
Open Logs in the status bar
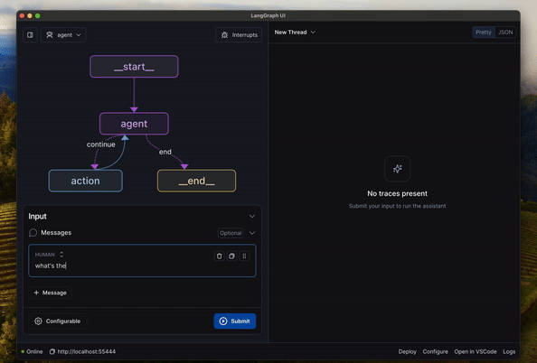click(509, 351)
